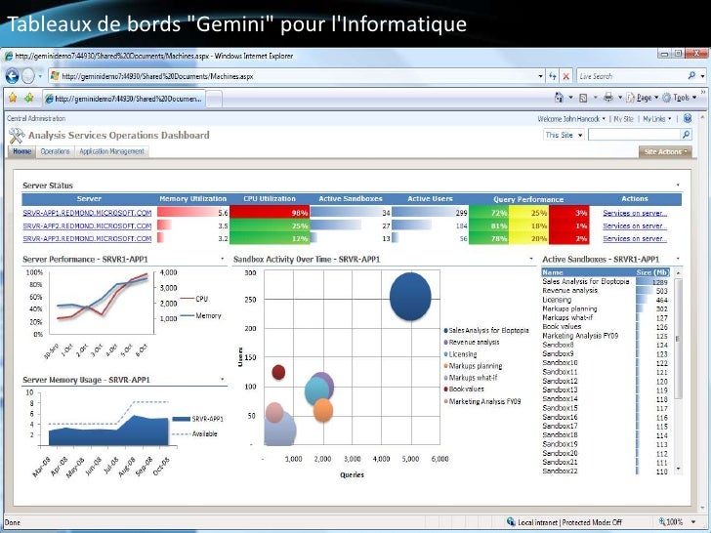The height and width of the screenshot is (533, 711).
Task: Select the Marketing Analysis FY09 sandbox row
Action: click(x=606, y=336)
